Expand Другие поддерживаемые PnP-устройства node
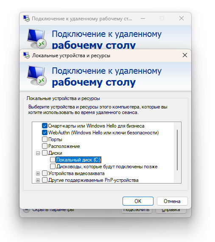 point(38,180)
